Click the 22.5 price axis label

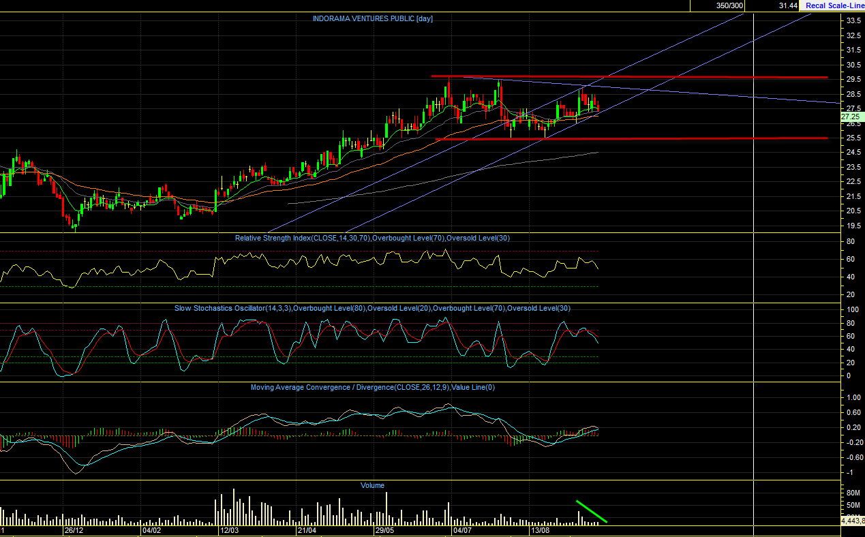click(853, 181)
